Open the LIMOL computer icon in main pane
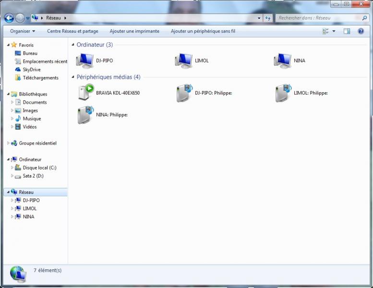Viewport: 373px width, 288px height. [184, 61]
